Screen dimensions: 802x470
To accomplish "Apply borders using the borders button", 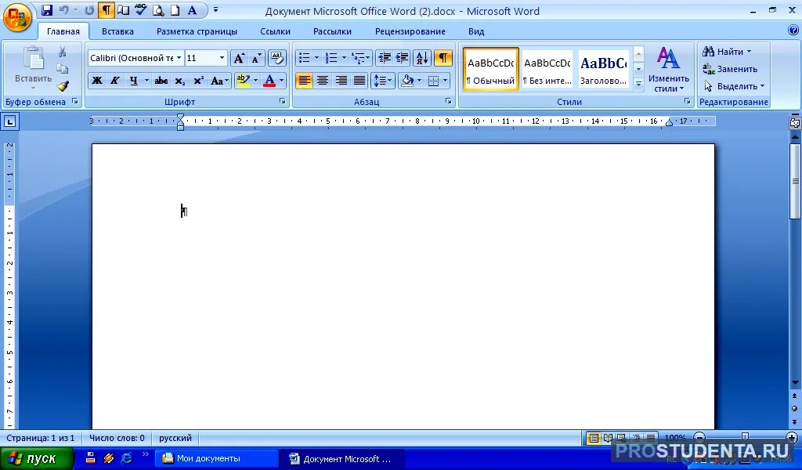I will point(433,81).
